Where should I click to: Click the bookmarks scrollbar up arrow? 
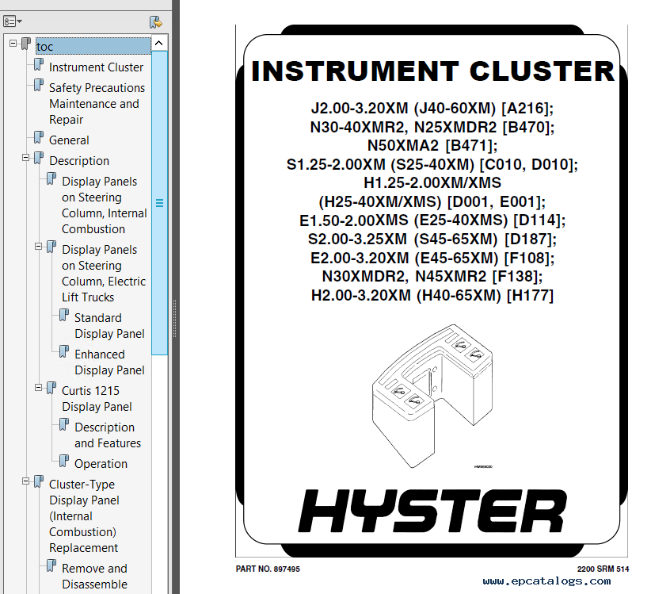click(159, 43)
